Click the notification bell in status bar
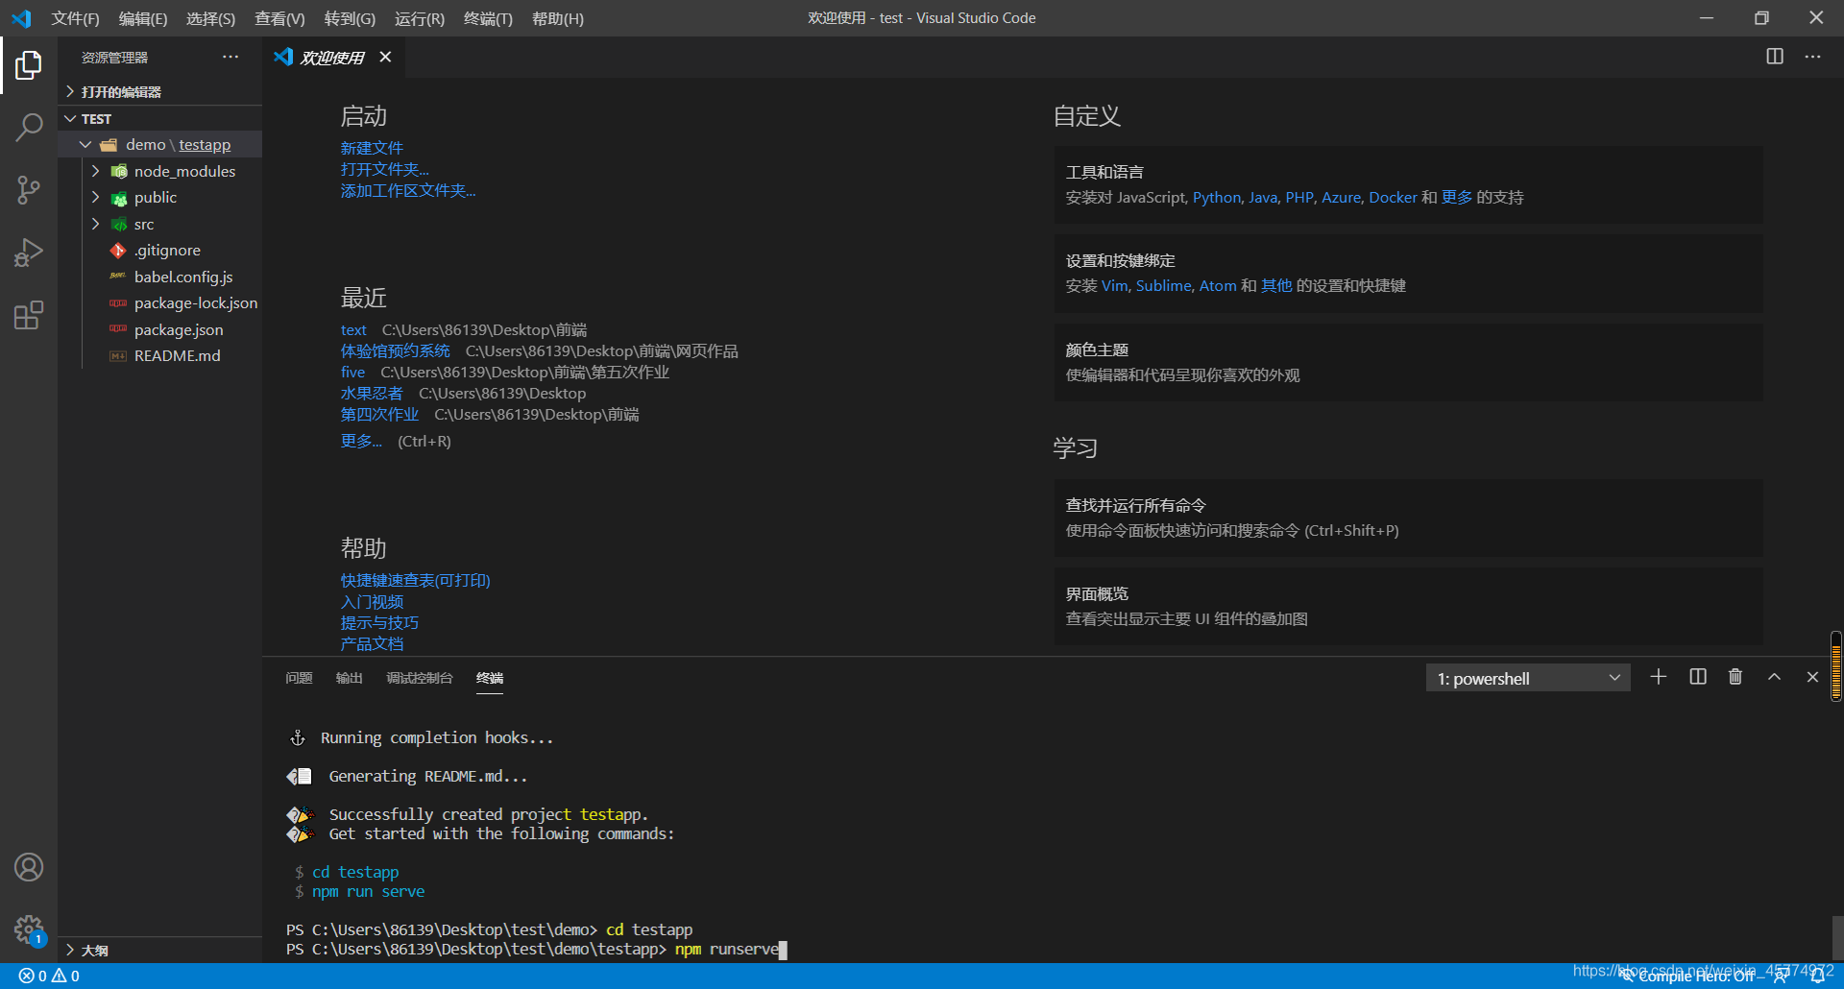The height and width of the screenshot is (989, 1844). (1817, 976)
